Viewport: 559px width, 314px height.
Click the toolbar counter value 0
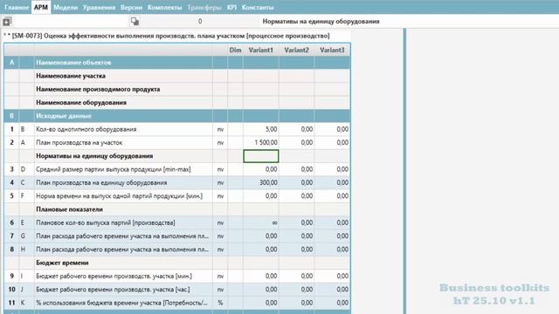(200, 21)
